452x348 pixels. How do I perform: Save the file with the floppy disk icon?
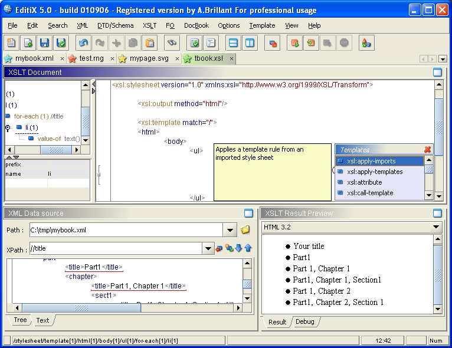point(44,43)
